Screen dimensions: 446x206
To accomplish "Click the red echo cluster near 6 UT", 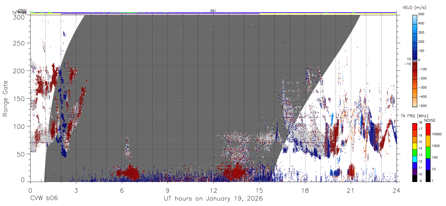I will [129, 172].
